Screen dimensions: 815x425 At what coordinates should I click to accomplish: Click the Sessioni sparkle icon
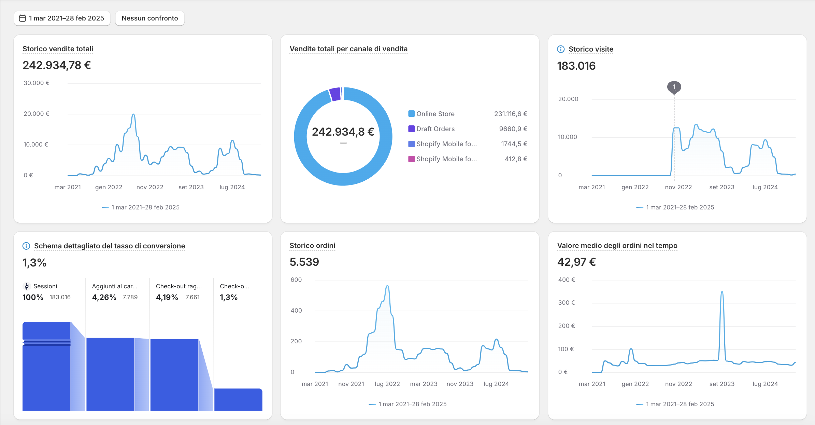coord(27,286)
